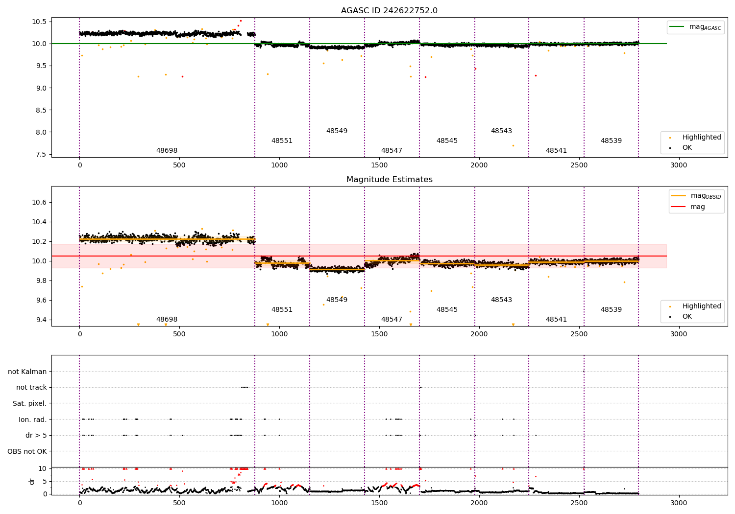Click the rotated 'dr' y-axis label
The height and width of the screenshot is (514, 735).
(32, 481)
